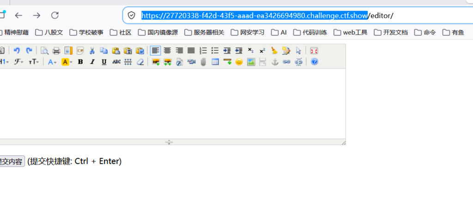This screenshot has height=207, width=473.
Task: Click the print icon
Action: (56, 51)
